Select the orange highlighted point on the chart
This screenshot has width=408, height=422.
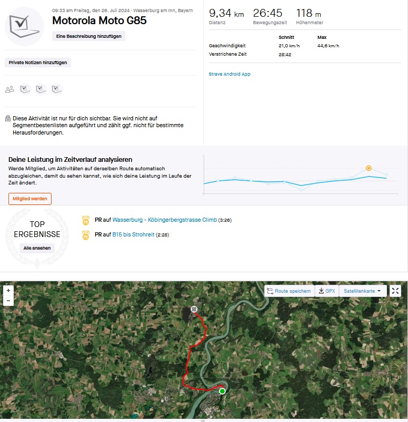point(369,168)
